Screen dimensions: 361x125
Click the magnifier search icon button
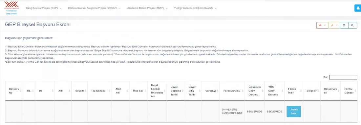(352, 25)
